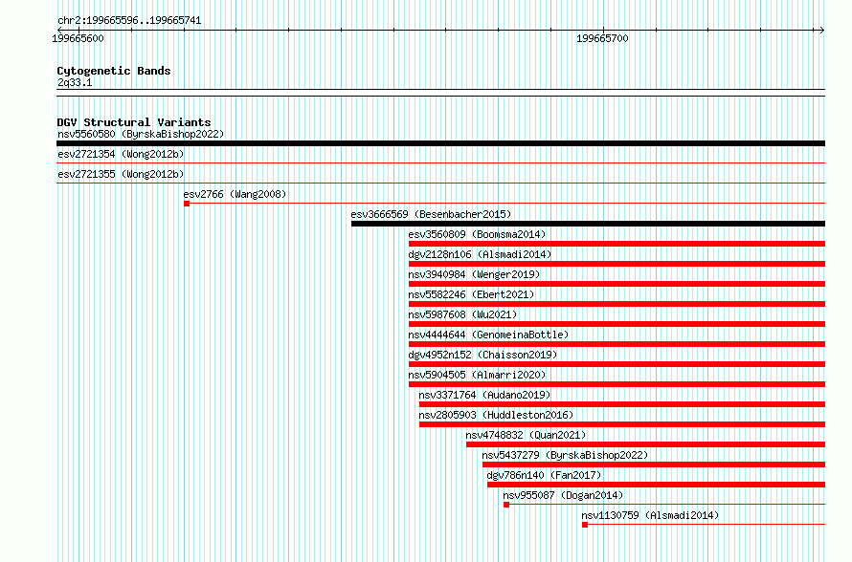Click the red start marker of nsv955087
Viewport: 852px width, 562px height.
click(506, 505)
